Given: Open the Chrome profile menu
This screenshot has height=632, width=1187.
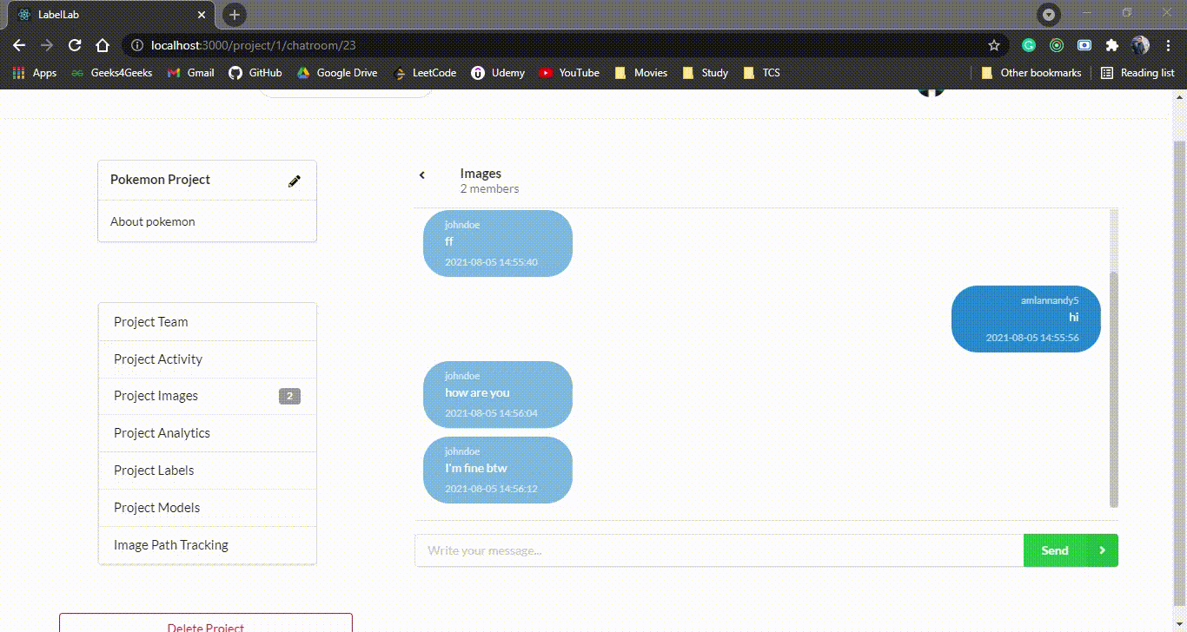Looking at the screenshot, I should pyautogui.click(x=1139, y=45).
